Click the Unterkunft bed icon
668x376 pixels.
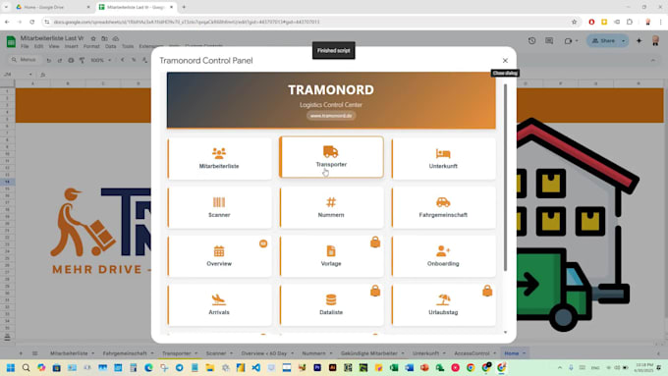pyautogui.click(x=443, y=153)
